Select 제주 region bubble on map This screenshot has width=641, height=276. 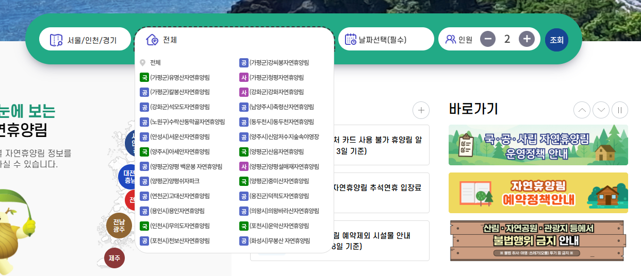[114, 258]
